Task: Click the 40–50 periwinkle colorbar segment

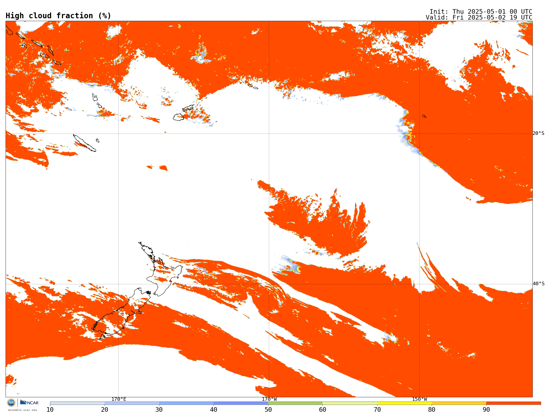Action: tap(241, 403)
